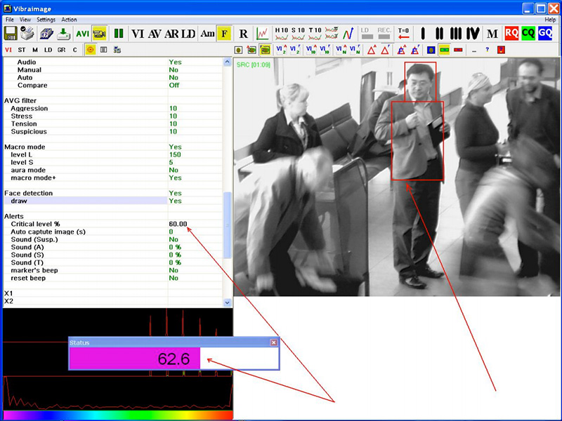This screenshot has height=421, width=562.
Task: Click the S 10 chart icon
Action: pos(298,34)
